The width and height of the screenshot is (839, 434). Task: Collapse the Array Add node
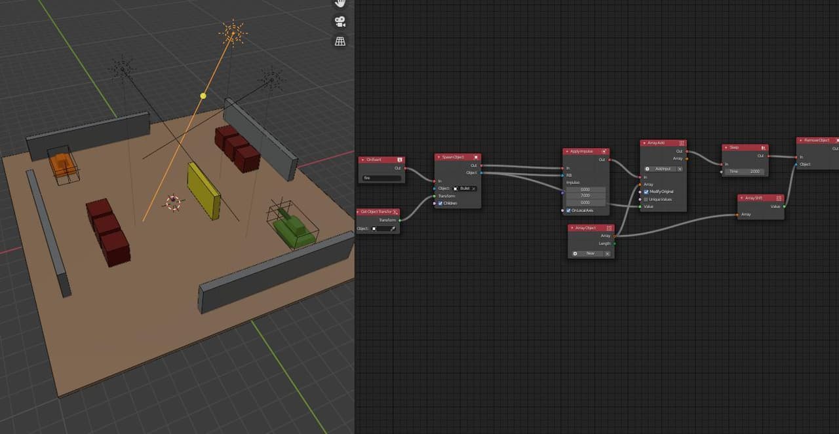(x=644, y=143)
